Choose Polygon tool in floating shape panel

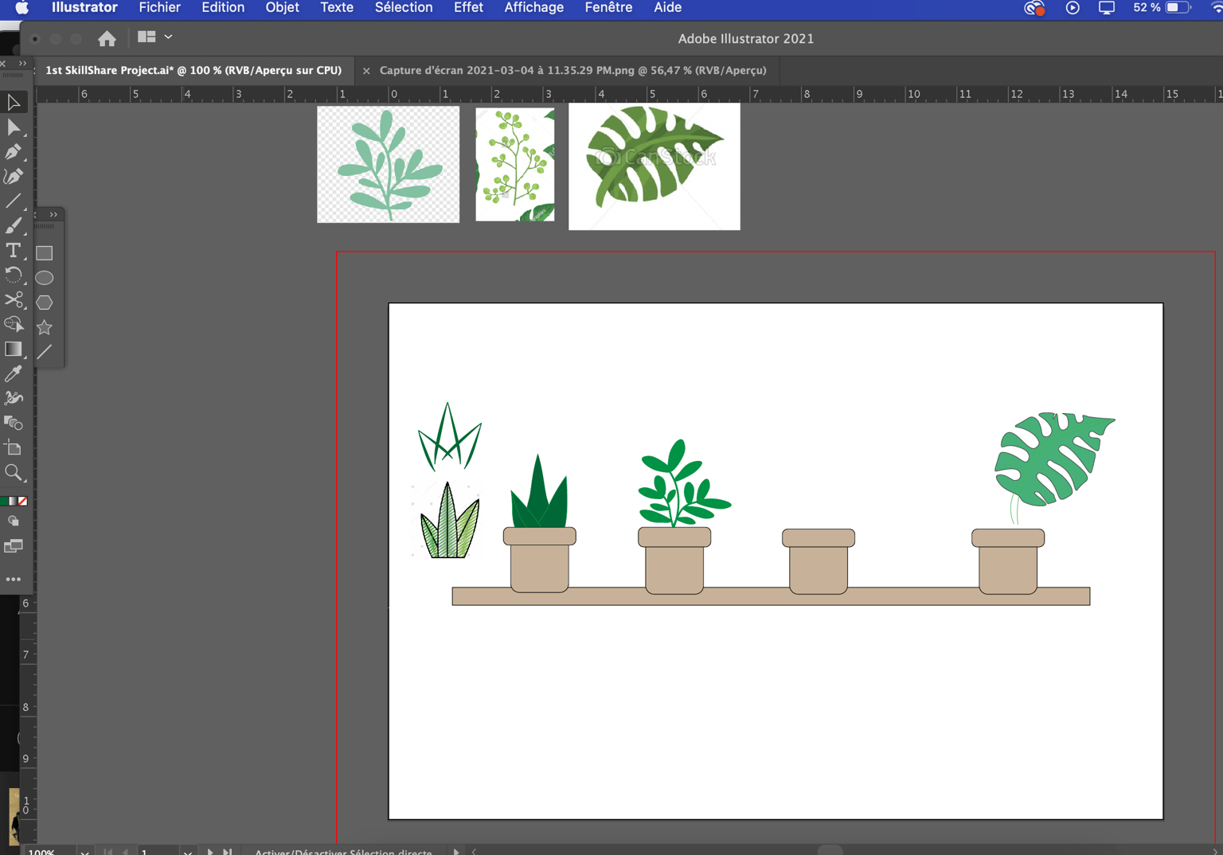click(x=45, y=303)
